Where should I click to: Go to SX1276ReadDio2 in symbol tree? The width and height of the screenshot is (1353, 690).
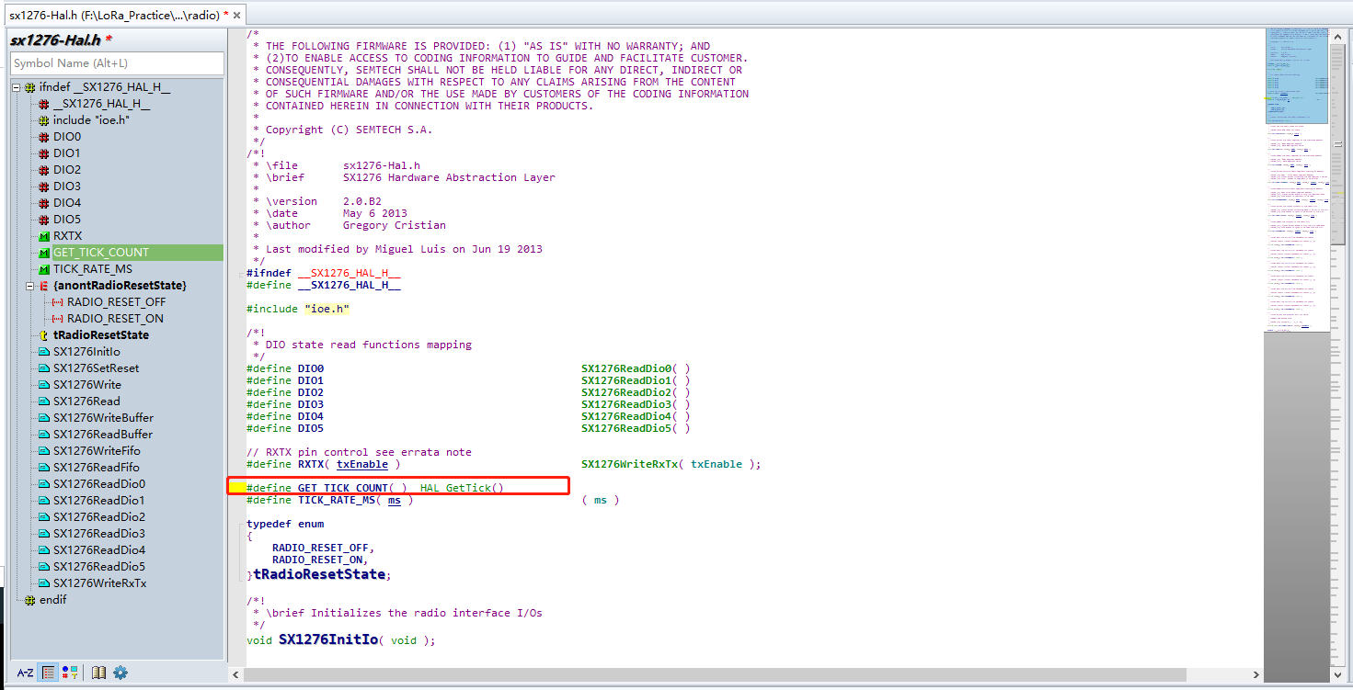(x=98, y=517)
